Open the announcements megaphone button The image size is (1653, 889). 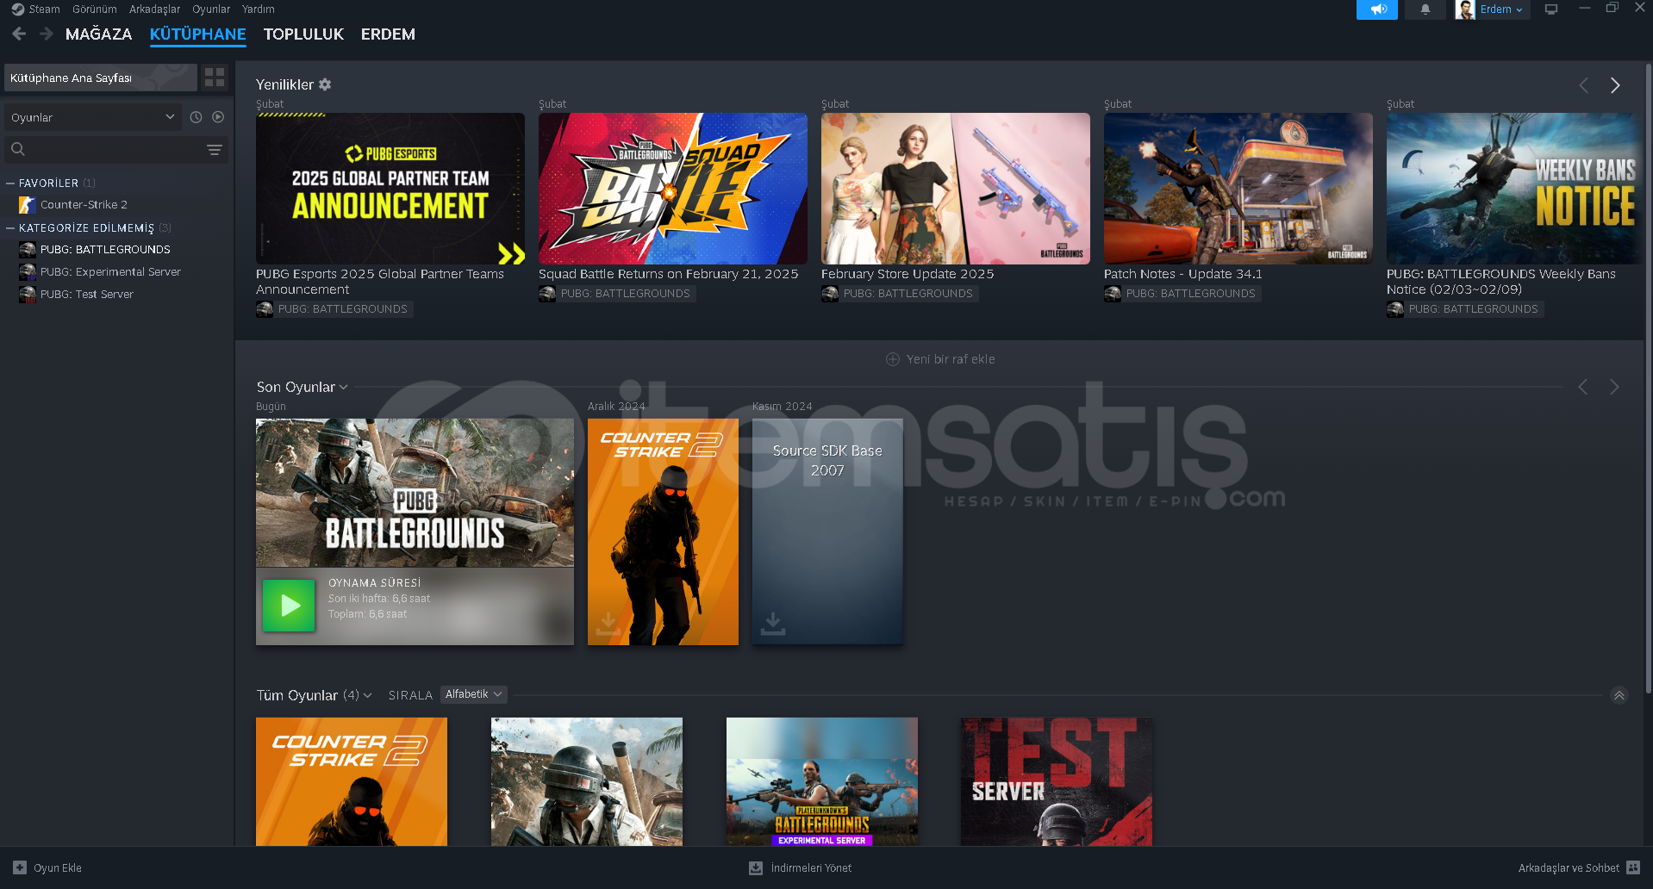click(x=1376, y=9)
